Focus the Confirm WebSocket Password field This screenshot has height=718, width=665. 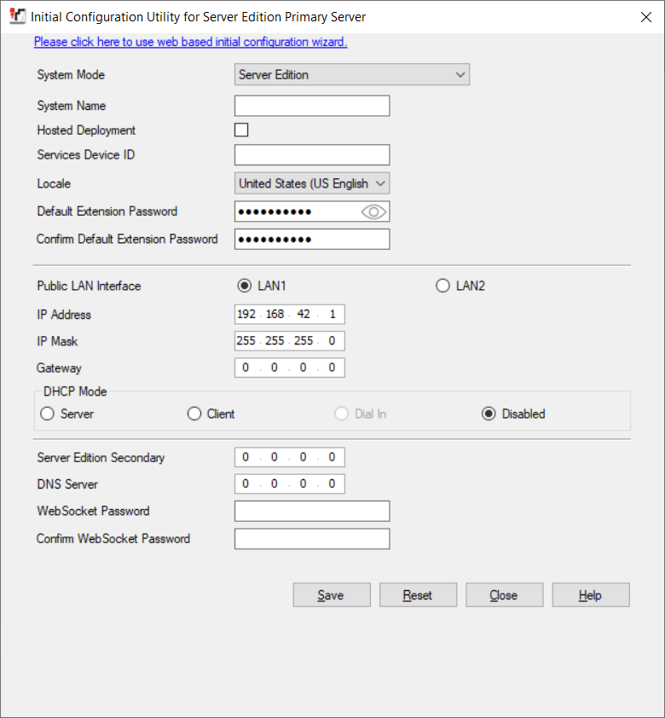312,539
